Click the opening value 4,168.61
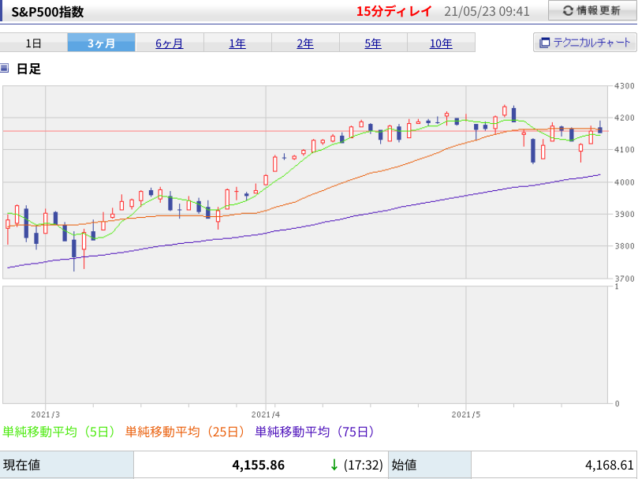This screenshot has width=638, height=479. (x=610, y=465)
